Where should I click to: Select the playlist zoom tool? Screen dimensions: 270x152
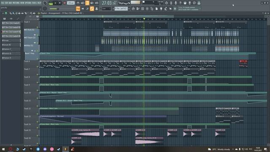tap(31, 13)
